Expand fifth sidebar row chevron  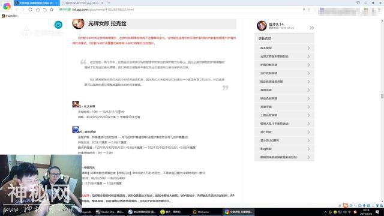point(308,82)
